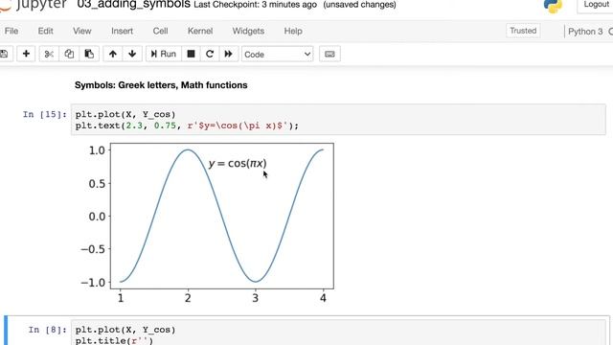The width and height of the screenshot is (613, 345).
Task: Copy selected cells icon
Action: click(69, 54)
